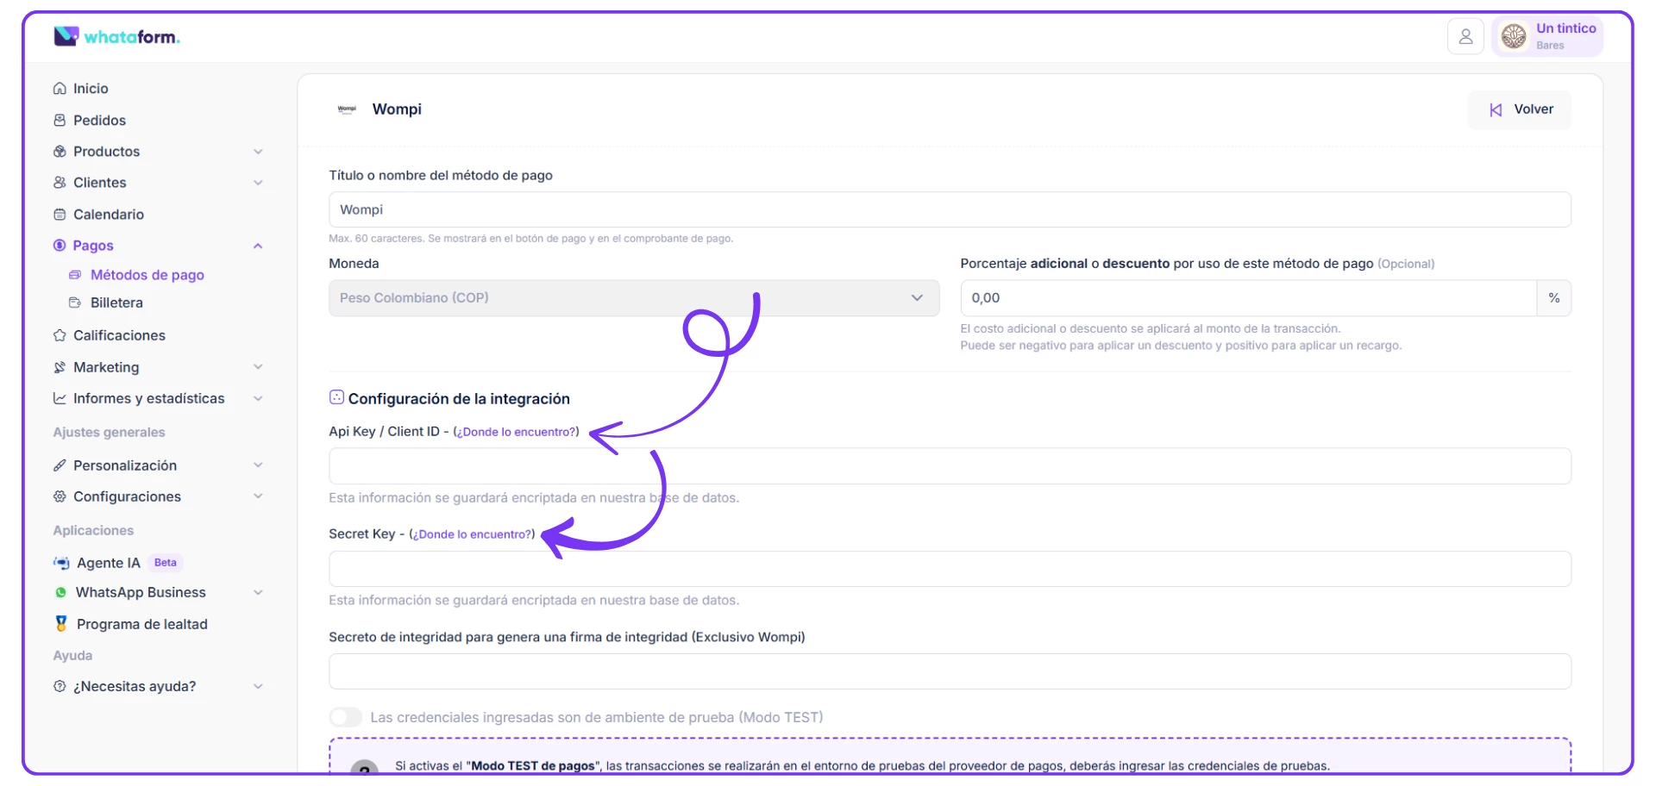
Task: Open the Moneda currency dropdown
Action: 633,298
